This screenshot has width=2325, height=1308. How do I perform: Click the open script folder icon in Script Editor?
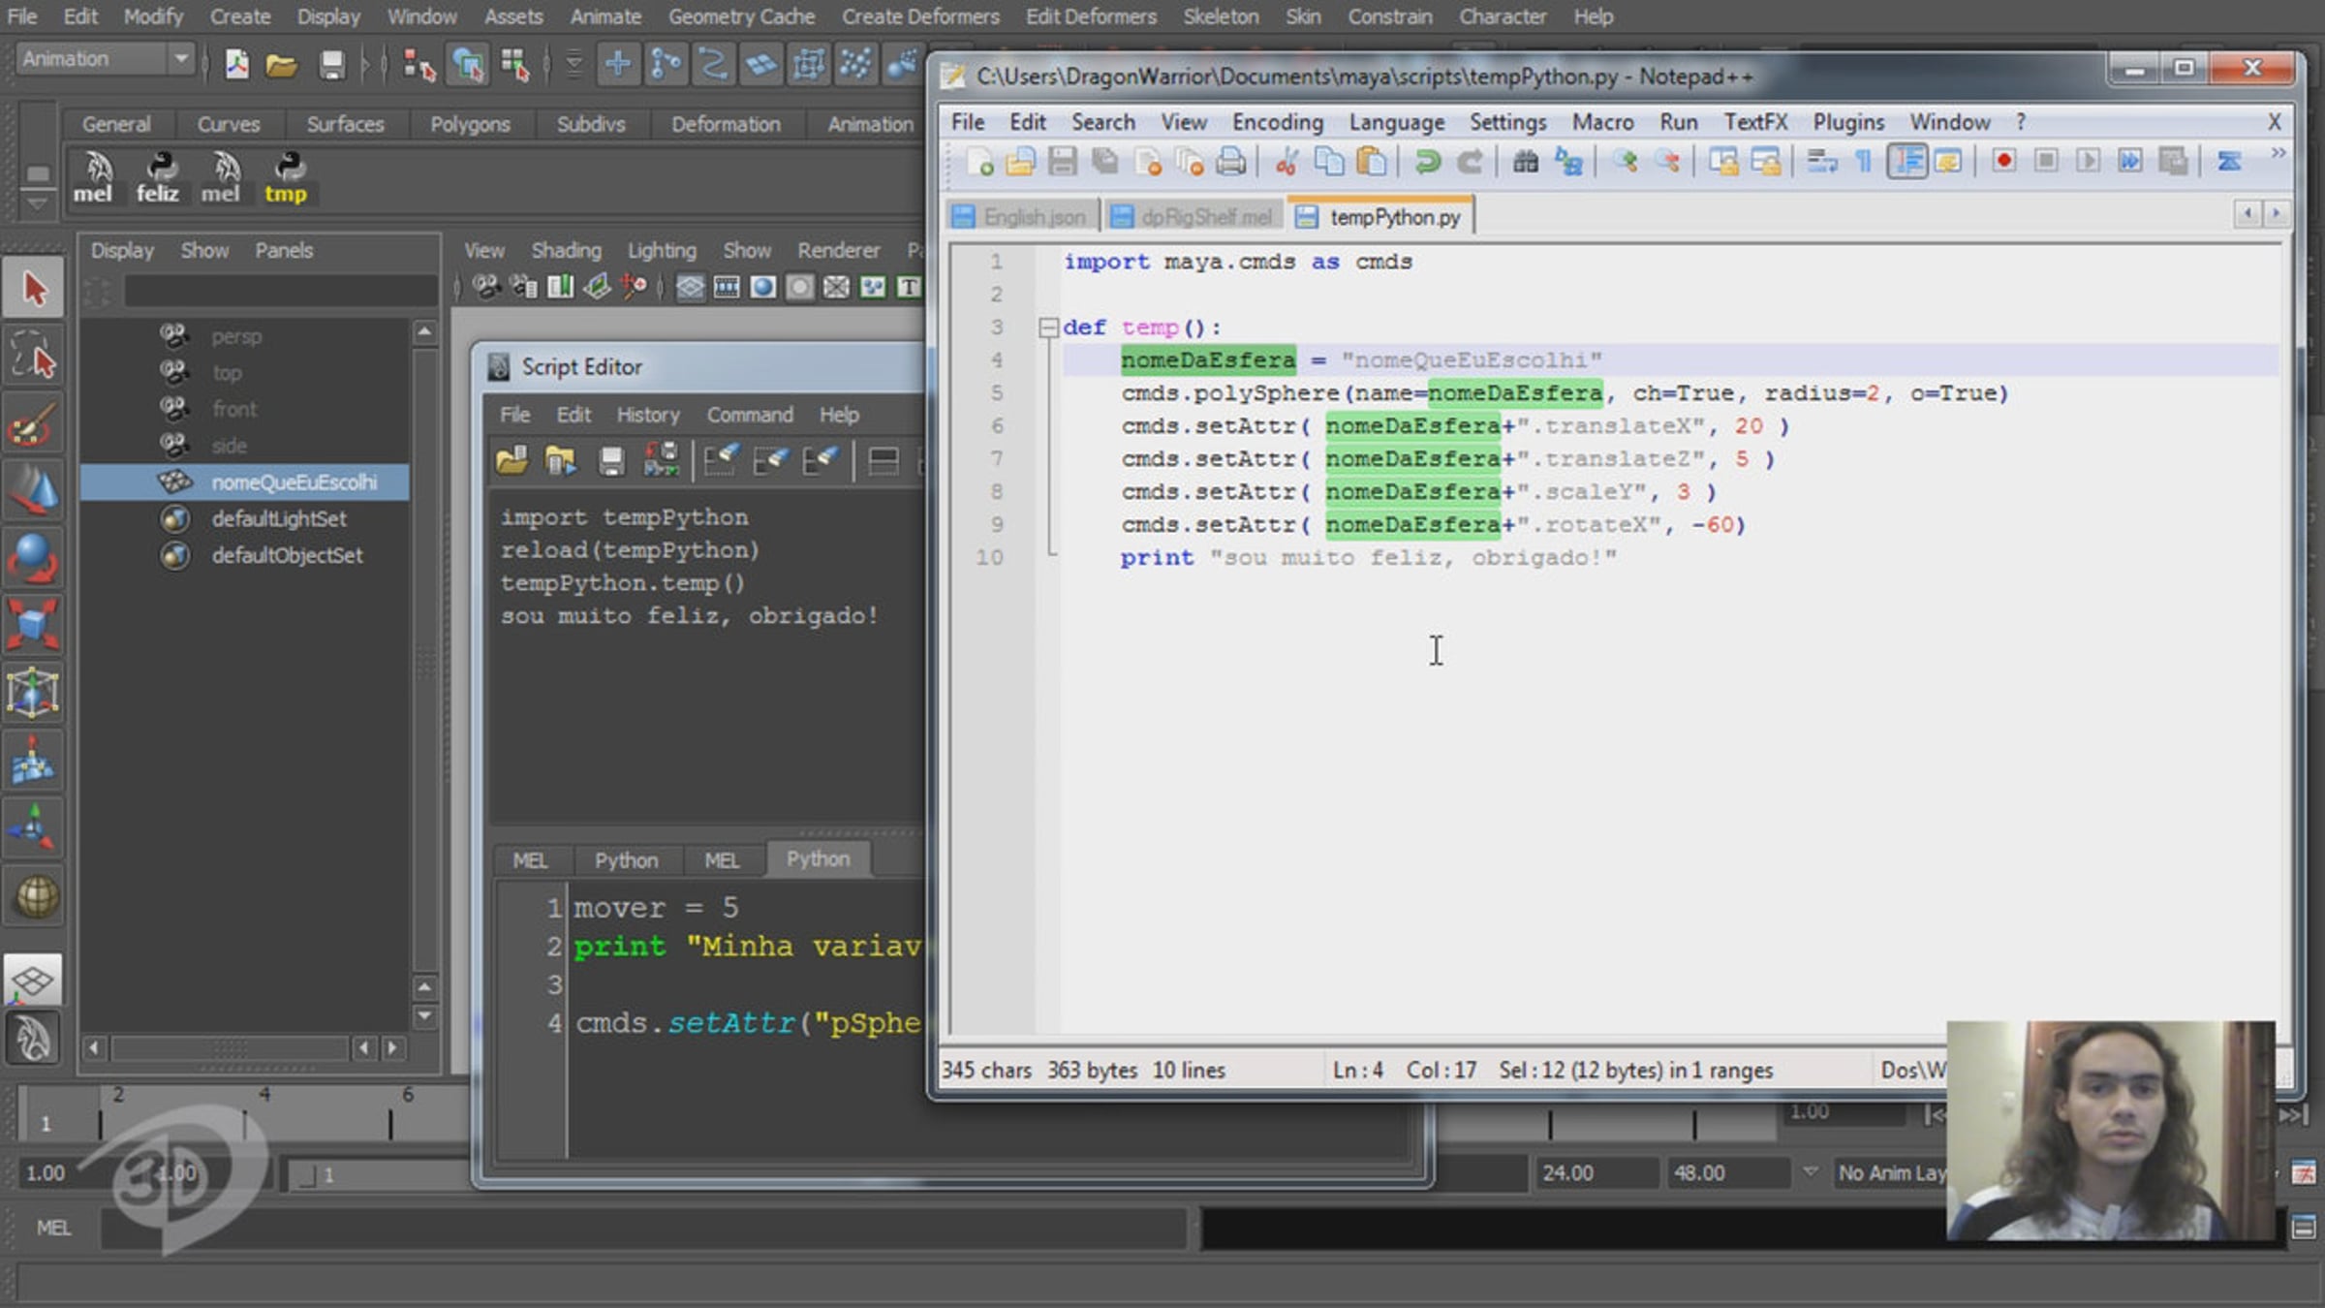(x=512, y=461)
